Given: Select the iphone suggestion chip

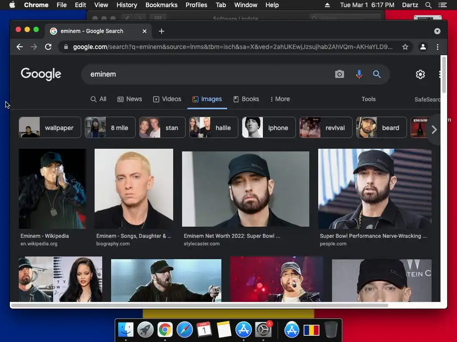Looking at the screenshot, I should click(268, 127).
